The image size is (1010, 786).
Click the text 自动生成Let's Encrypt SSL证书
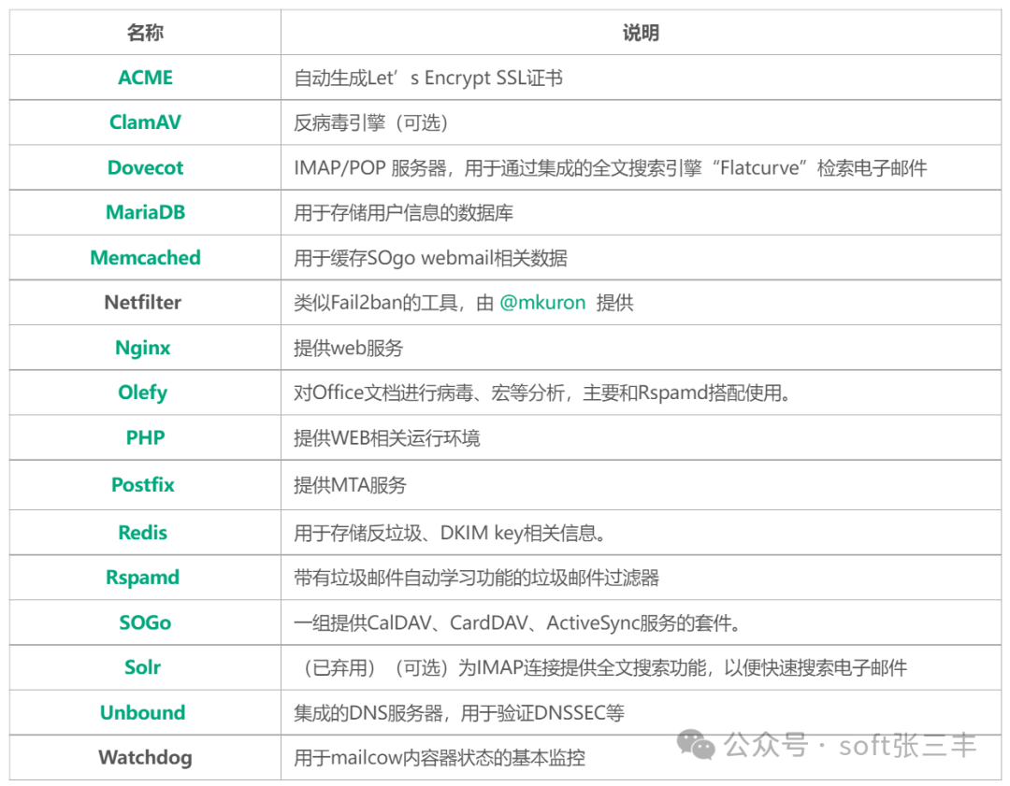[x=428, y=78]
